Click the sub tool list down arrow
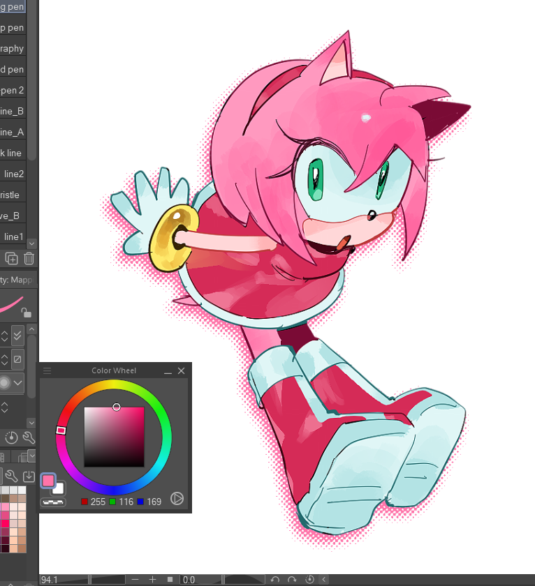The height and width of the screenshot is (586, 535). pos(32,243)
